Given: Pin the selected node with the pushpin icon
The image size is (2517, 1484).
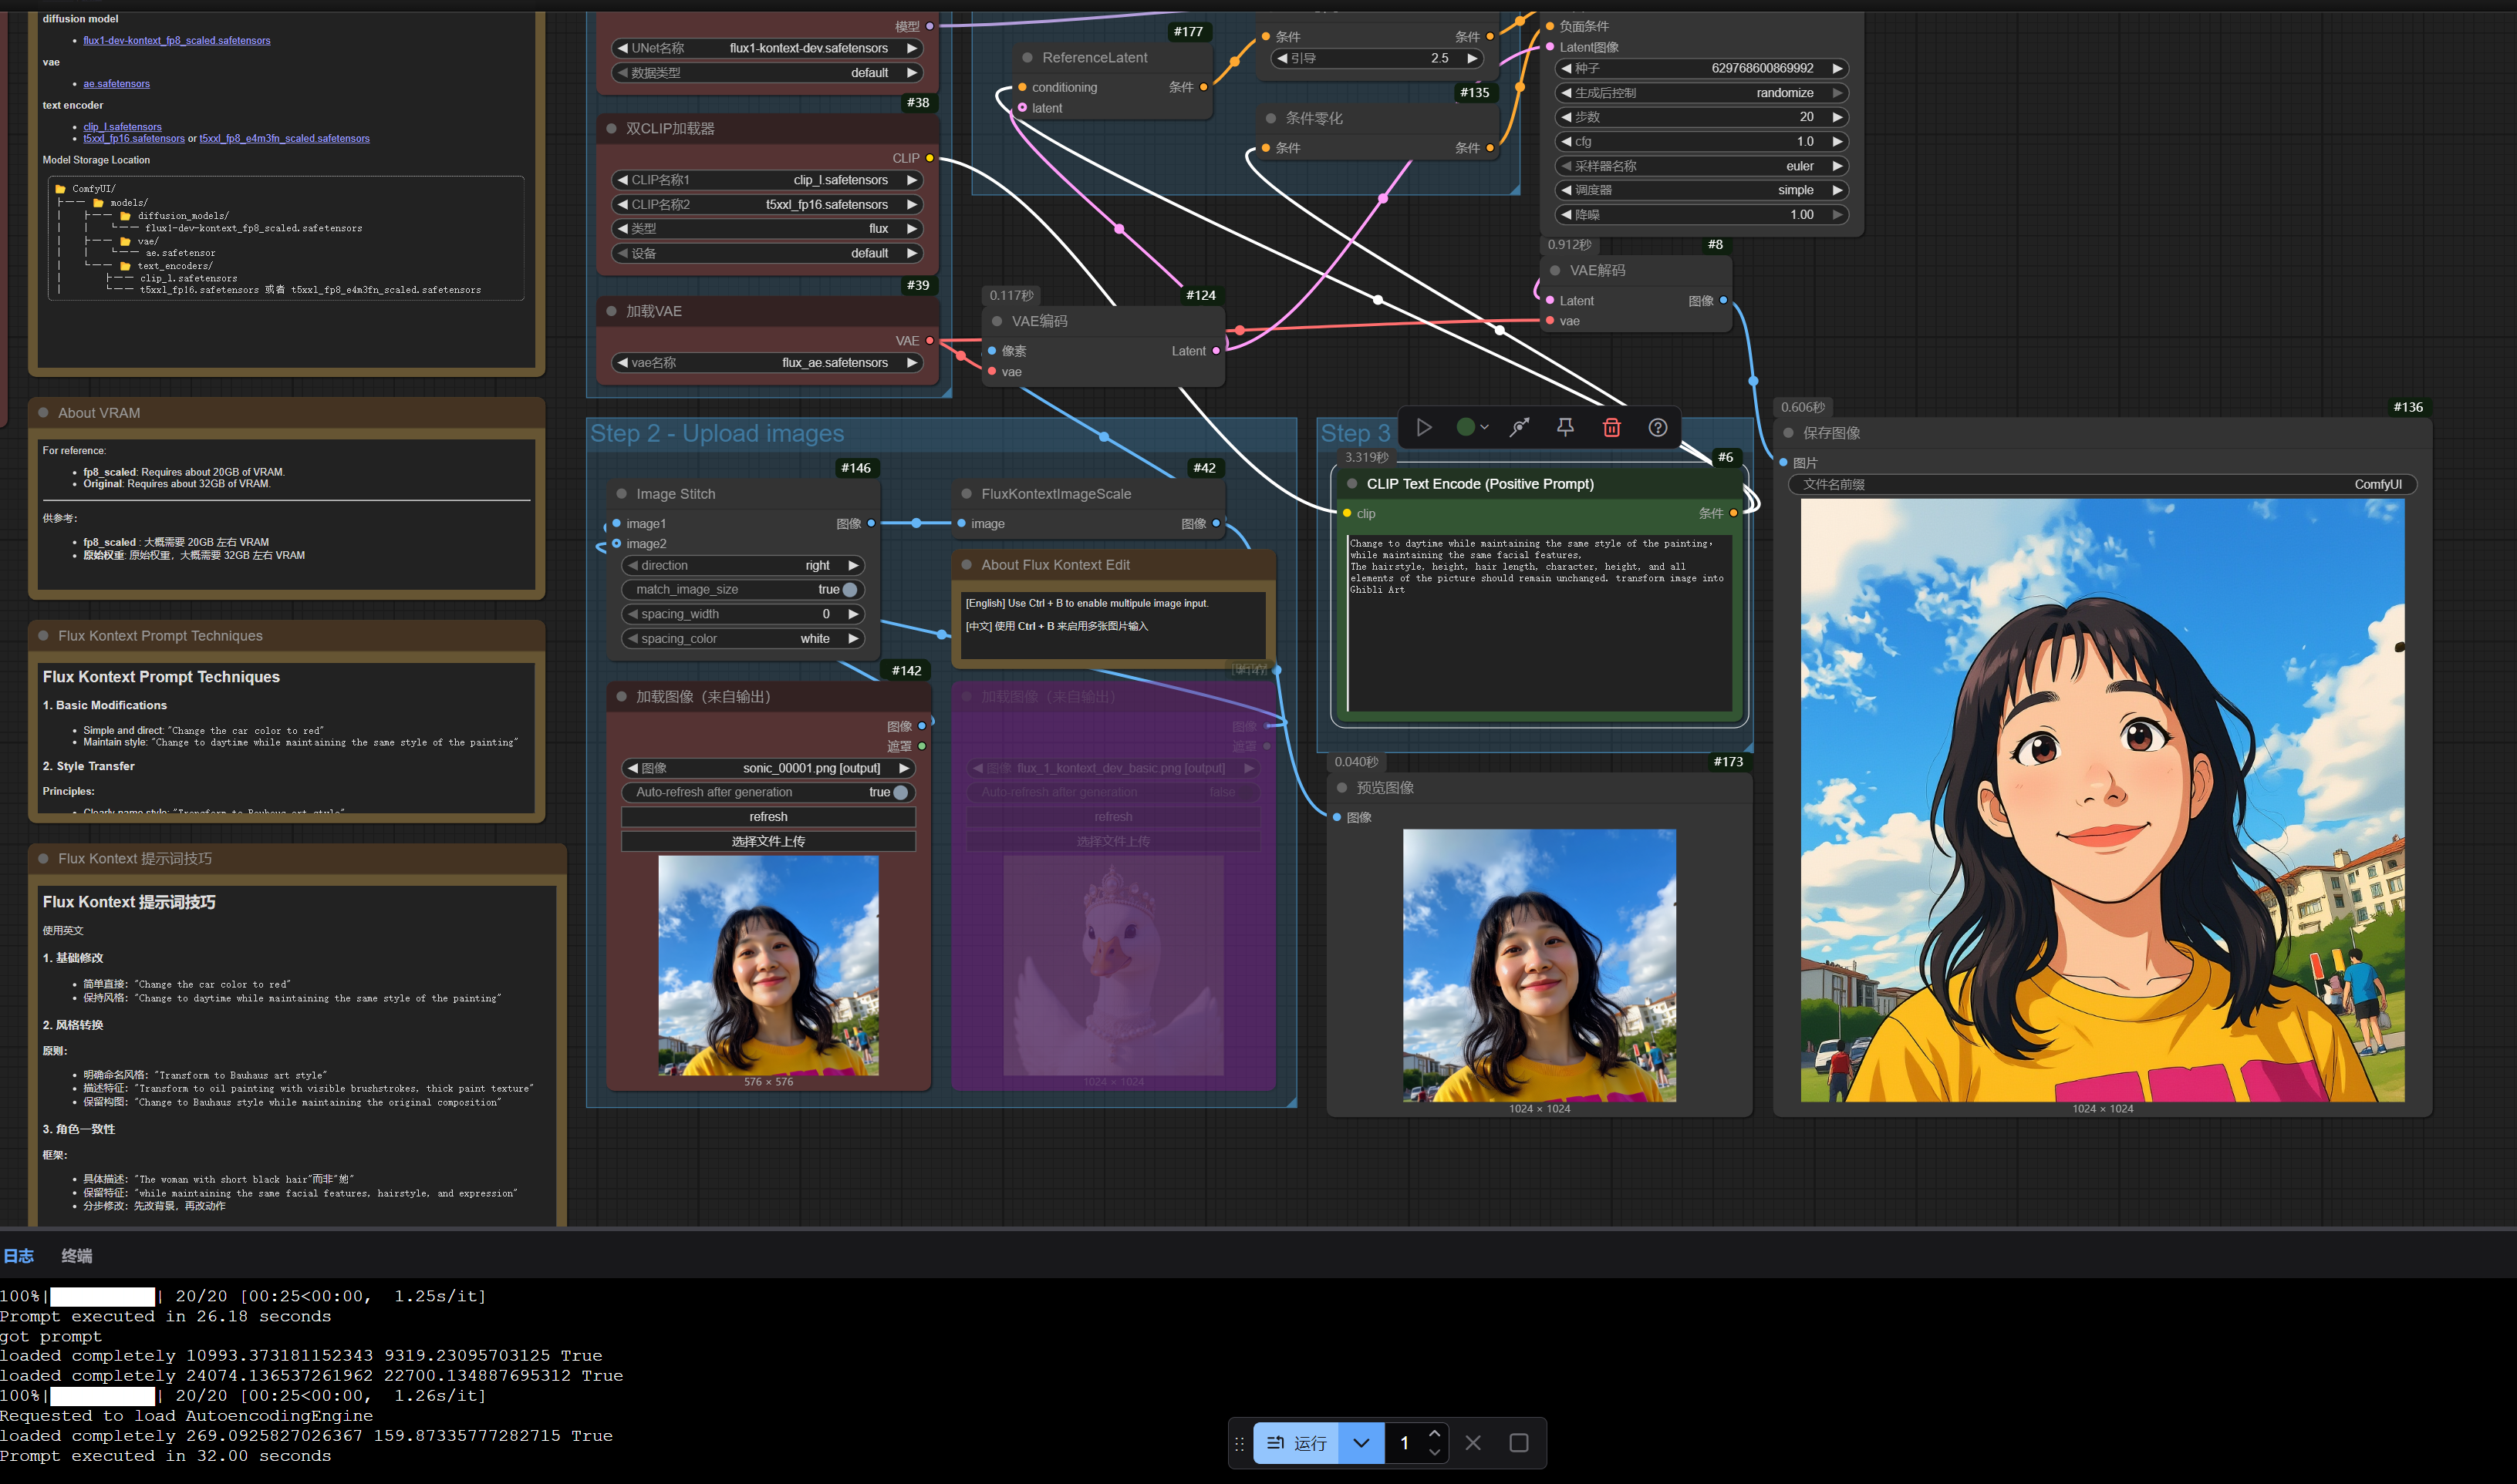Looking at the screenshot, I should point(1566,427).
